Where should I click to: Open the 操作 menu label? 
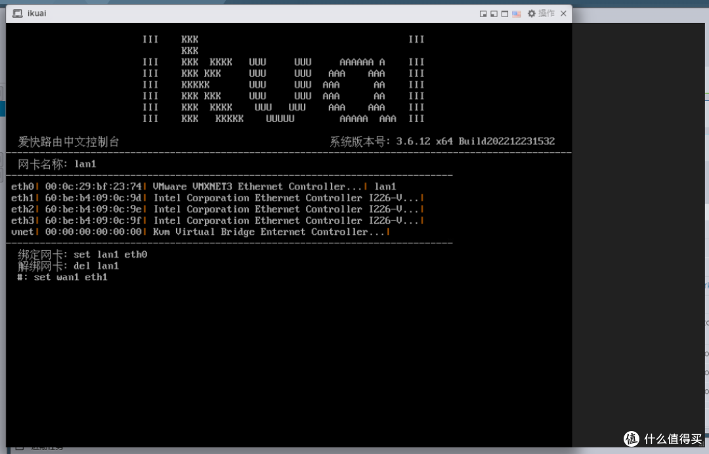546,13
